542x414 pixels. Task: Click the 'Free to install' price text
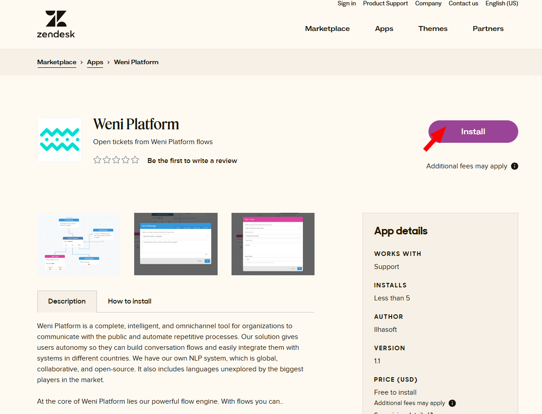pos(395,392)
